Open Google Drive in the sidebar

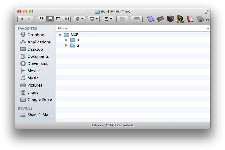(36, 99)
